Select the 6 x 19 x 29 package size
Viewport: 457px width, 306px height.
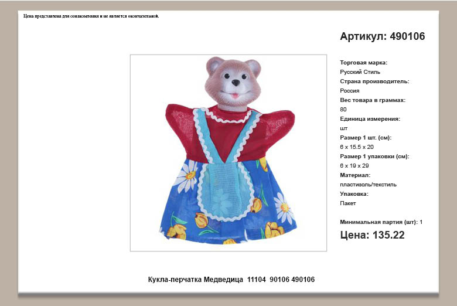354,166
